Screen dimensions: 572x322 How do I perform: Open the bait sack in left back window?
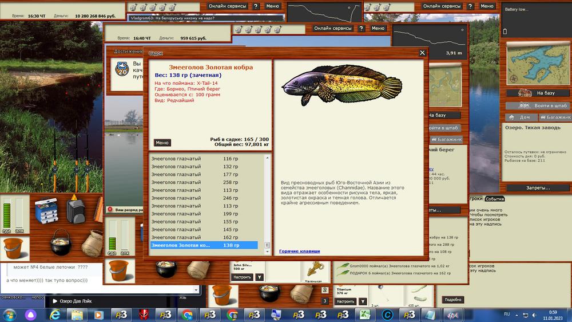(x=92, y=243)
